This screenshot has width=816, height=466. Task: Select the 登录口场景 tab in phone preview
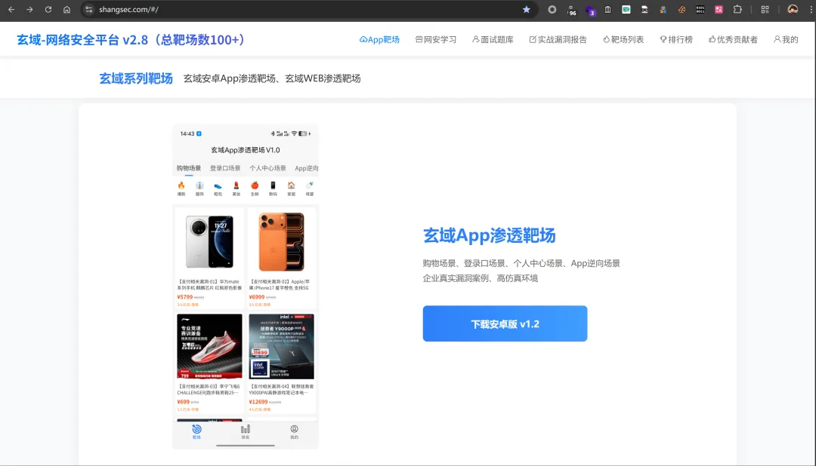click(x=225, y=168)
